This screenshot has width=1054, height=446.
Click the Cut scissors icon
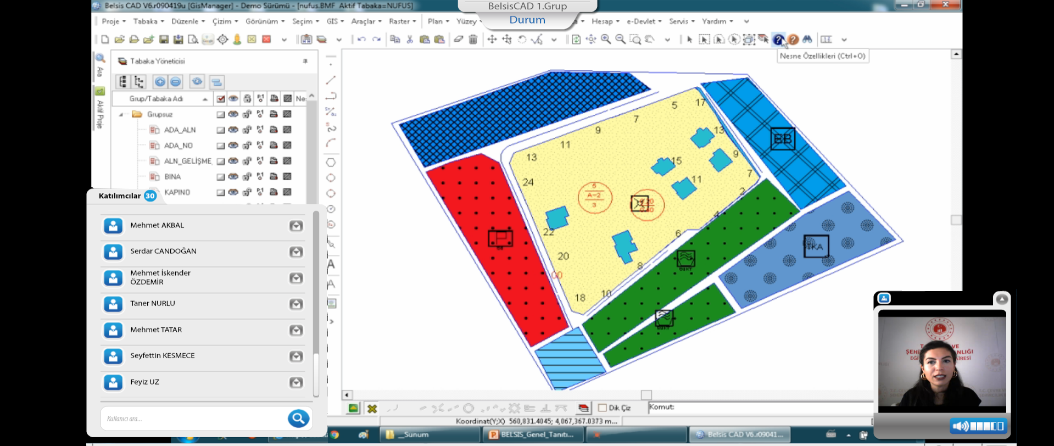coord(410,40)
